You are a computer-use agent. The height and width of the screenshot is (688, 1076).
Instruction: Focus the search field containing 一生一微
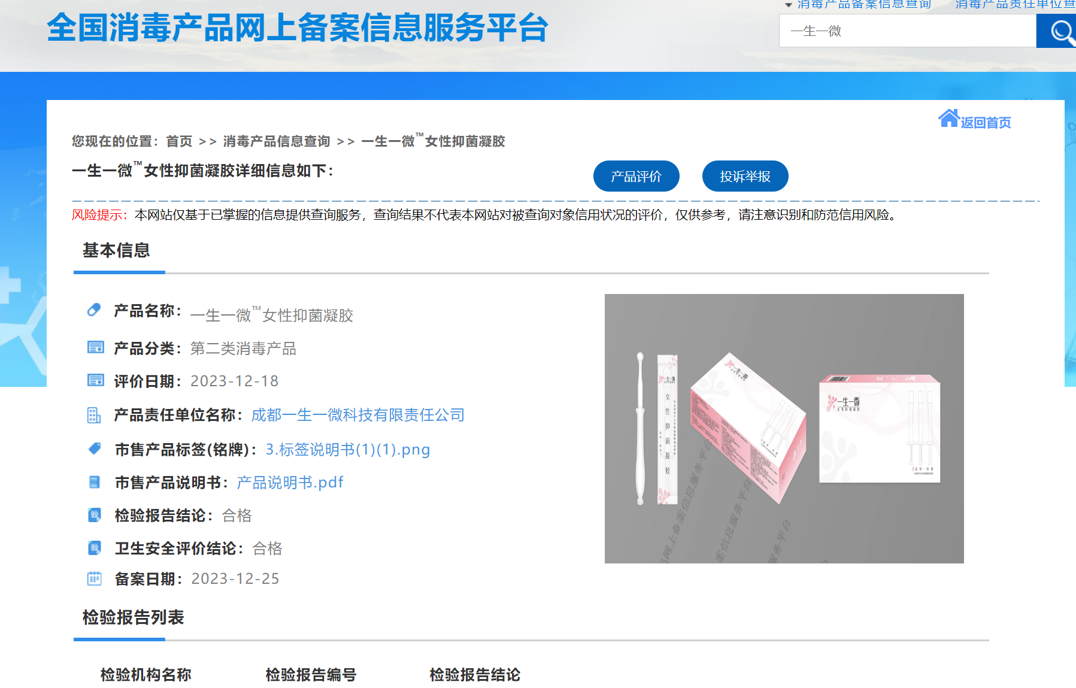click(908, 31)
